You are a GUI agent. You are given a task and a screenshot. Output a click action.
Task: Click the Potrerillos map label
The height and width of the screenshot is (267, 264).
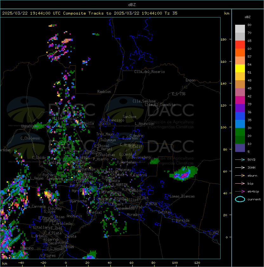pyautogui.click(x=53, y=175)
